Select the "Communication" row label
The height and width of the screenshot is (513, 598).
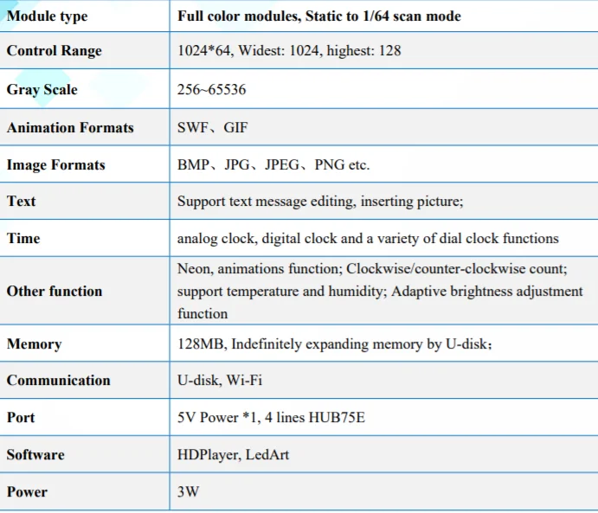(58, 381)
